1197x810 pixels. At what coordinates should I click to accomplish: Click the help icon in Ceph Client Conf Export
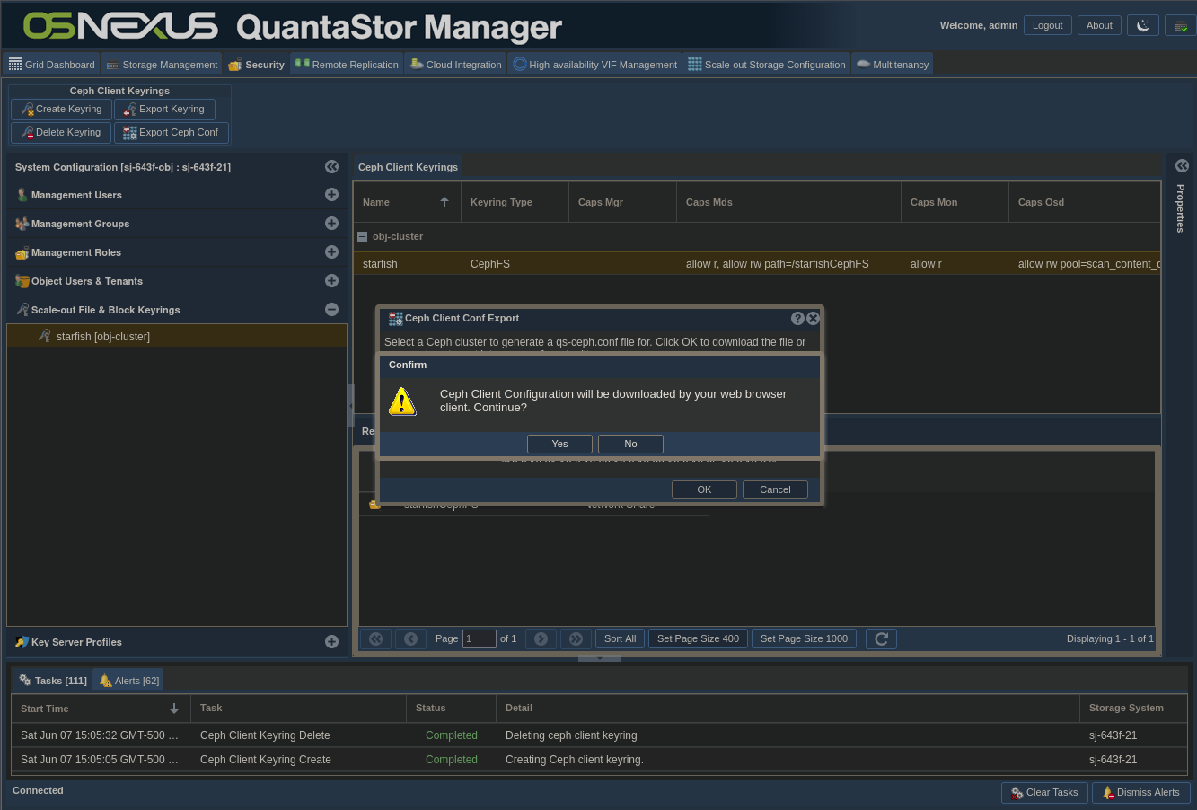(x=797, y=318)
